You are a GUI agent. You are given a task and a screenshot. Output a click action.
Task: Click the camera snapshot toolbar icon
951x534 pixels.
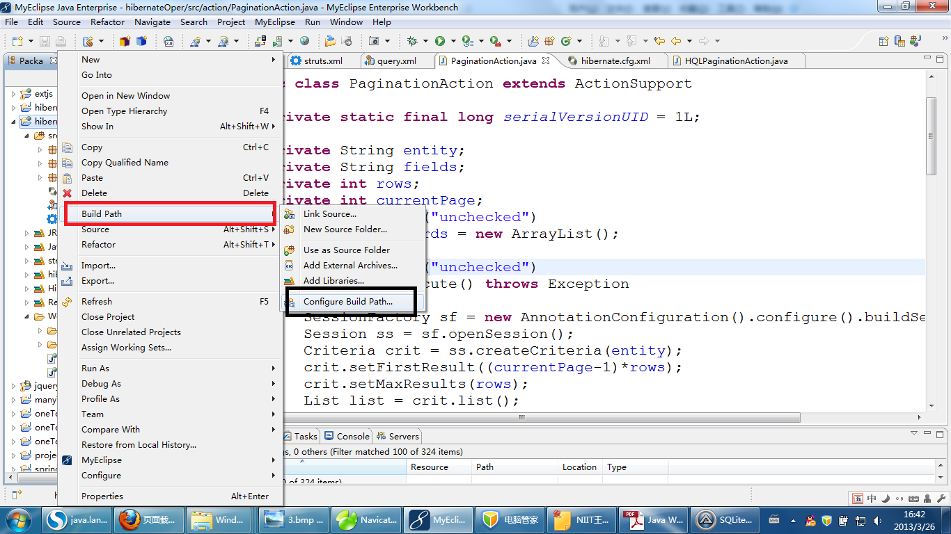point(374,41)
